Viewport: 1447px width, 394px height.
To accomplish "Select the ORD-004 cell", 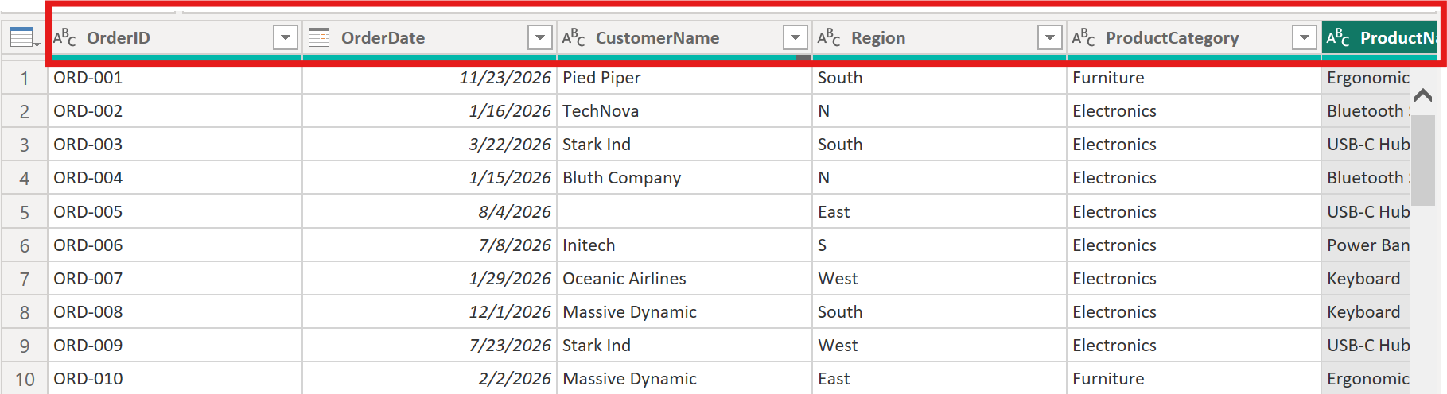I will [175, 178].
